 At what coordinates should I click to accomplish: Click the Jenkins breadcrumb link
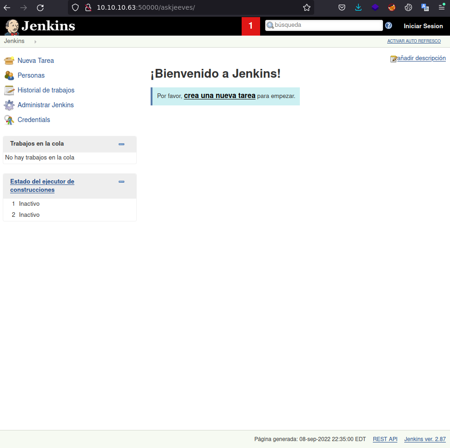click(x=14, y=41)
